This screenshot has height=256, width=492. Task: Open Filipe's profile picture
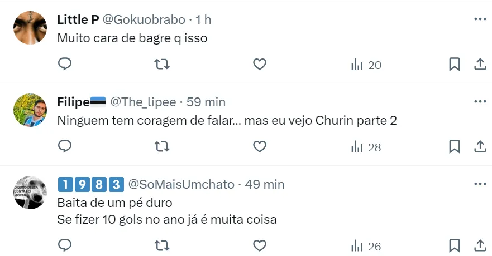pos(30,110)
